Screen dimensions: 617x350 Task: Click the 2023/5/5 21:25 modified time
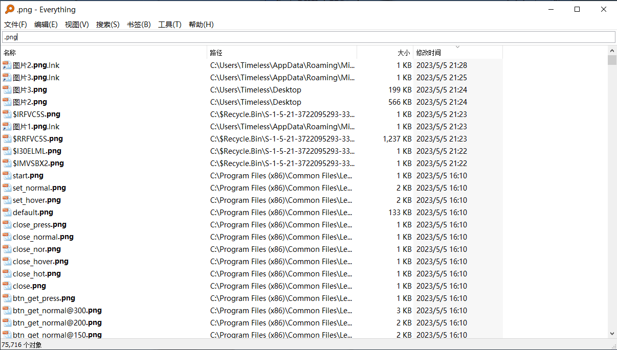click(x=442, y=77)
